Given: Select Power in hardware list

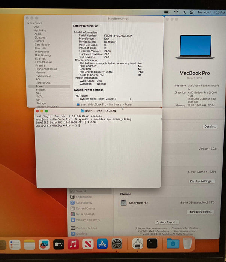Looking at the screenshot, I should pyautogui.click(x=49, y=86).
